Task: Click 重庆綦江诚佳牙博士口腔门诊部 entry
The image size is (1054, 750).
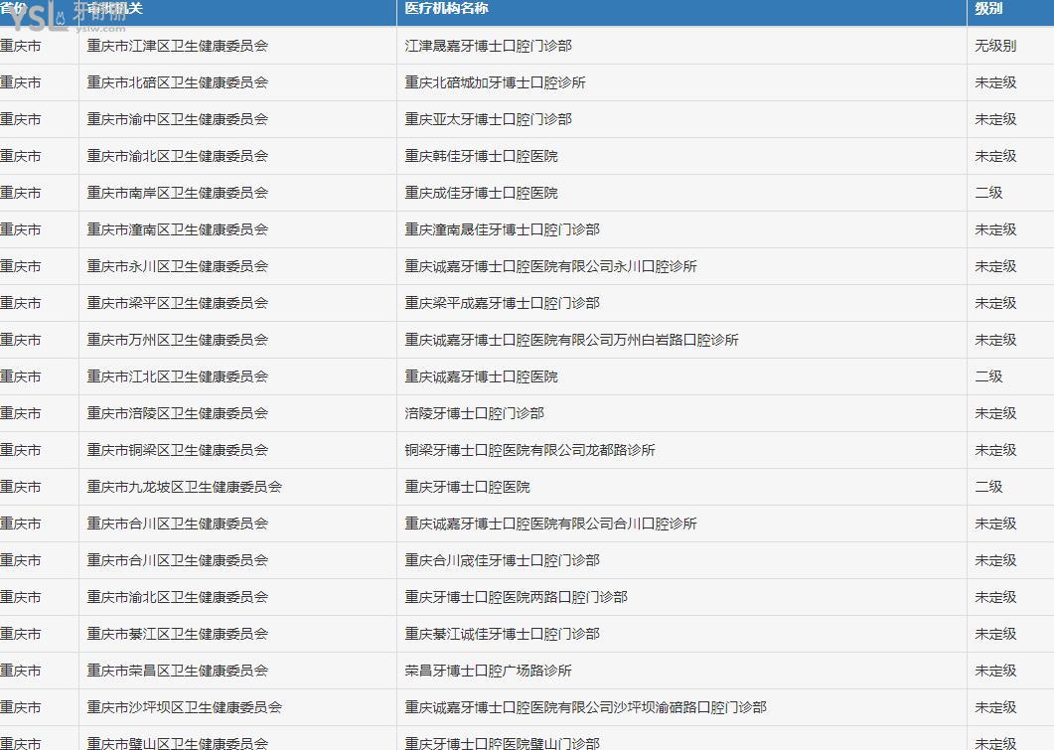Action: (502, 634)
